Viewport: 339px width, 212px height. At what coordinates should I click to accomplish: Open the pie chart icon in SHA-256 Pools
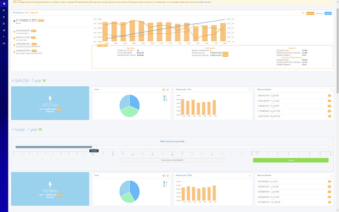point(164,90)
